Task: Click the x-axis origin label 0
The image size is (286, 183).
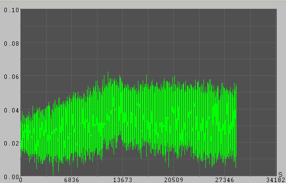Action: [x=21, y=180]
